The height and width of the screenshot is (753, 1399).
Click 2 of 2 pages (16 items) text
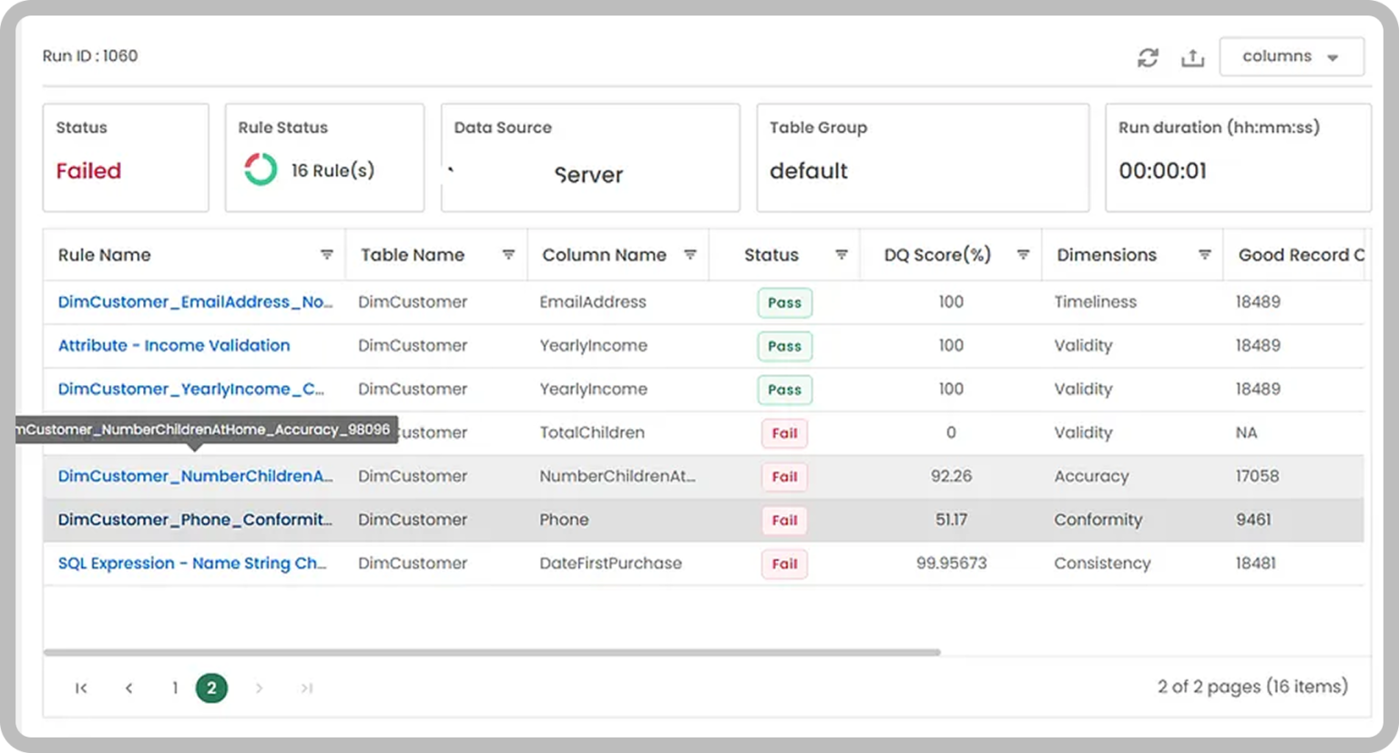click(x=1252, y=687)
